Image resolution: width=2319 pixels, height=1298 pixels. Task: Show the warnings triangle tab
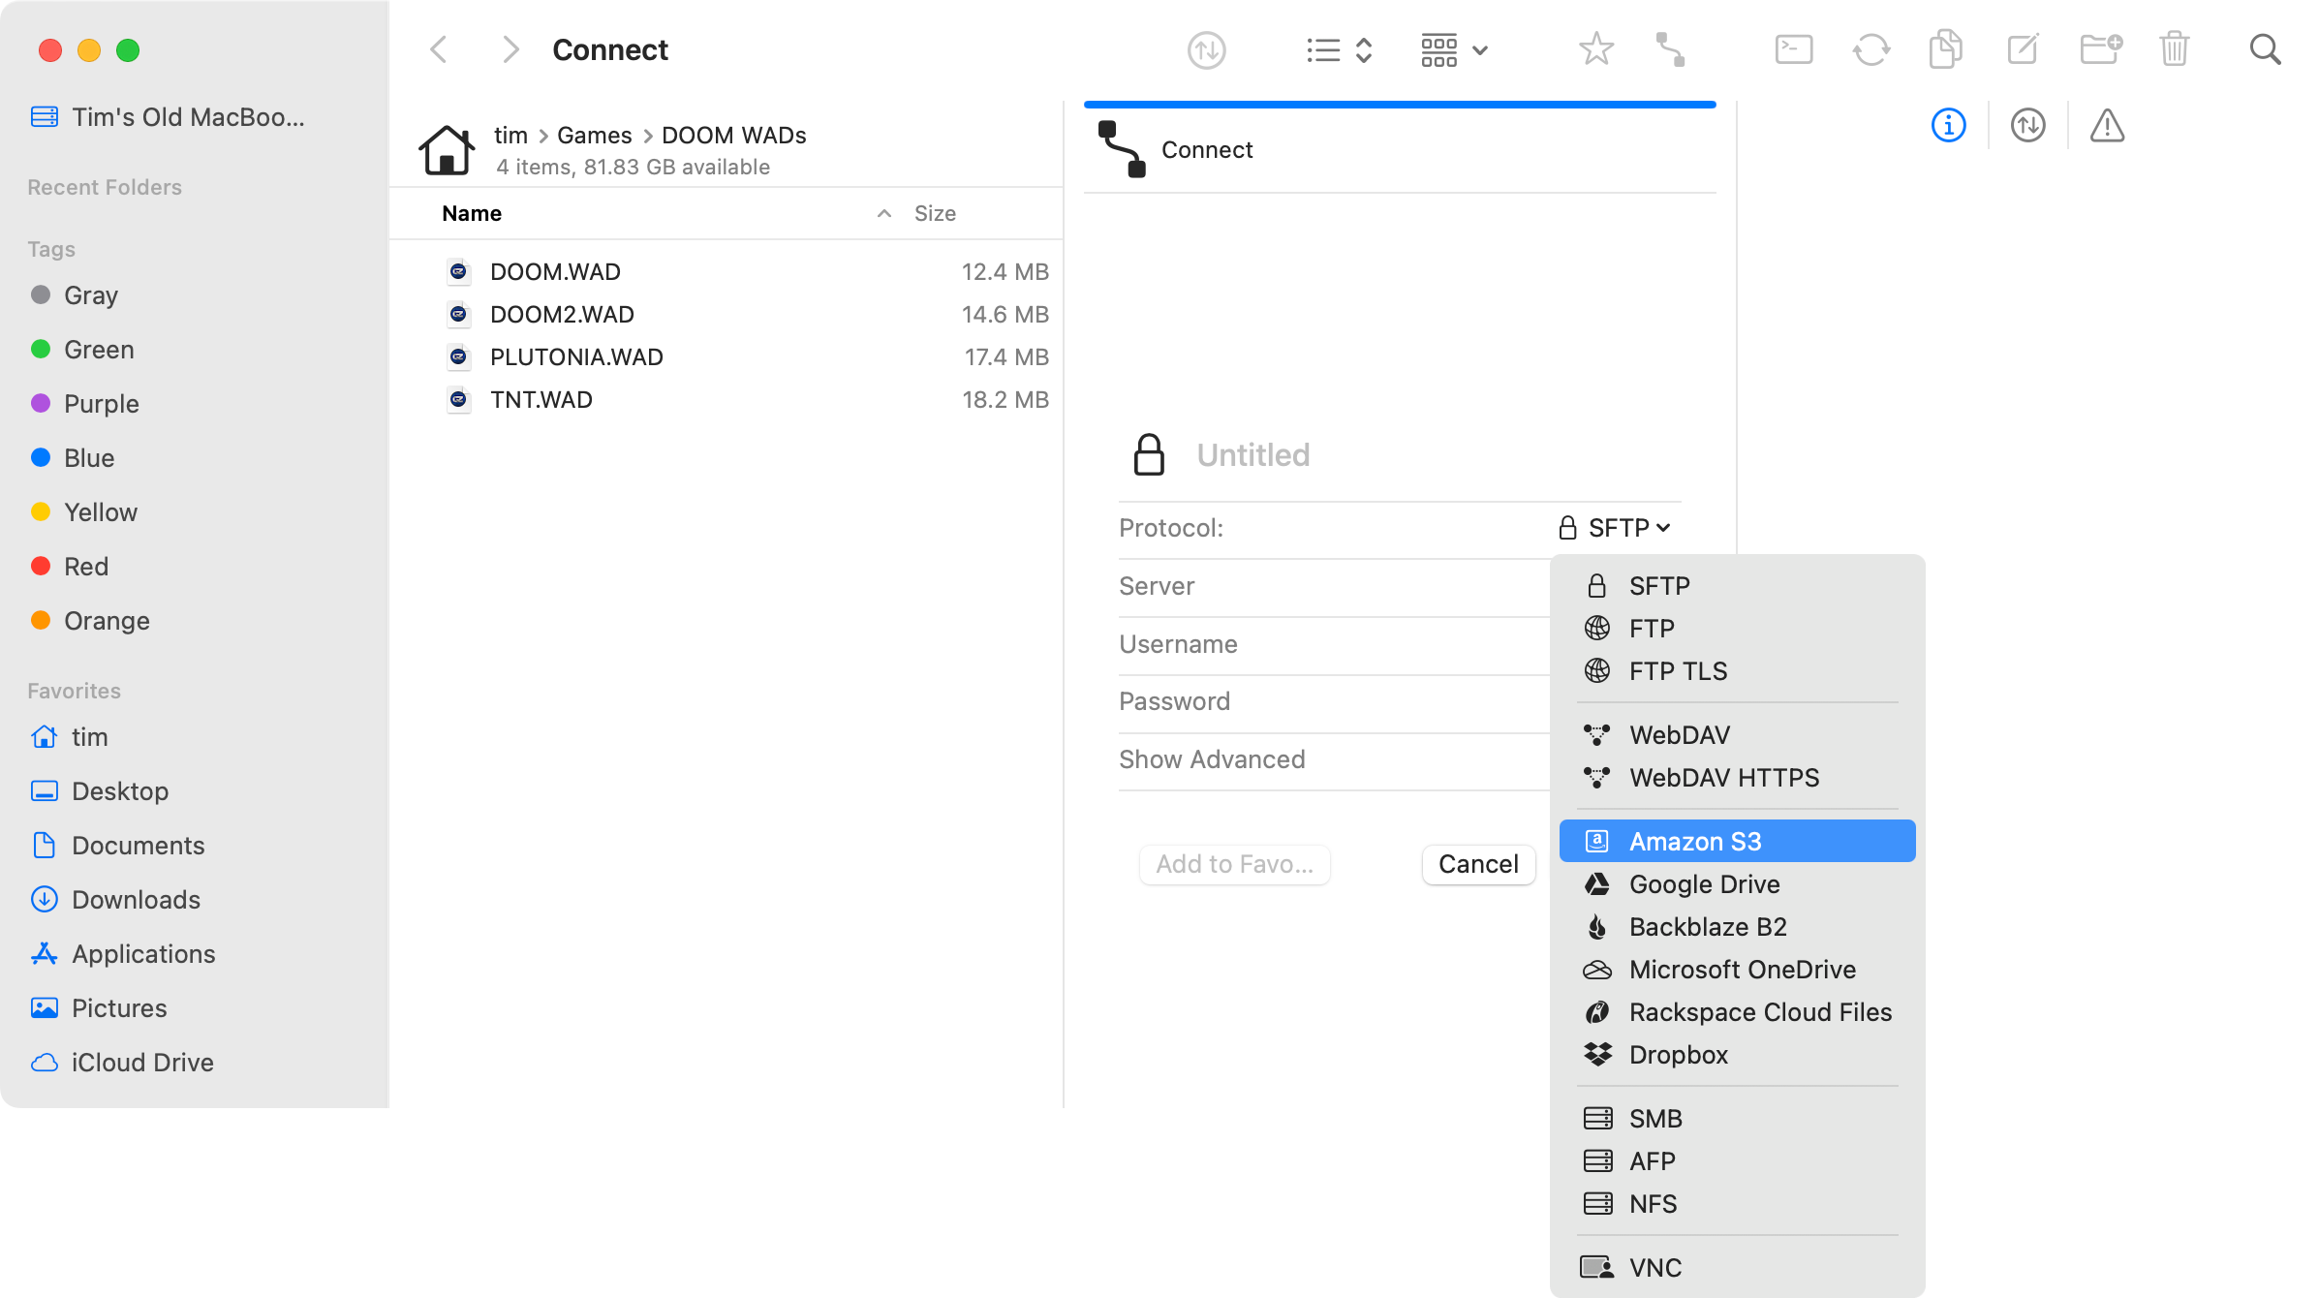point(2107,125)
